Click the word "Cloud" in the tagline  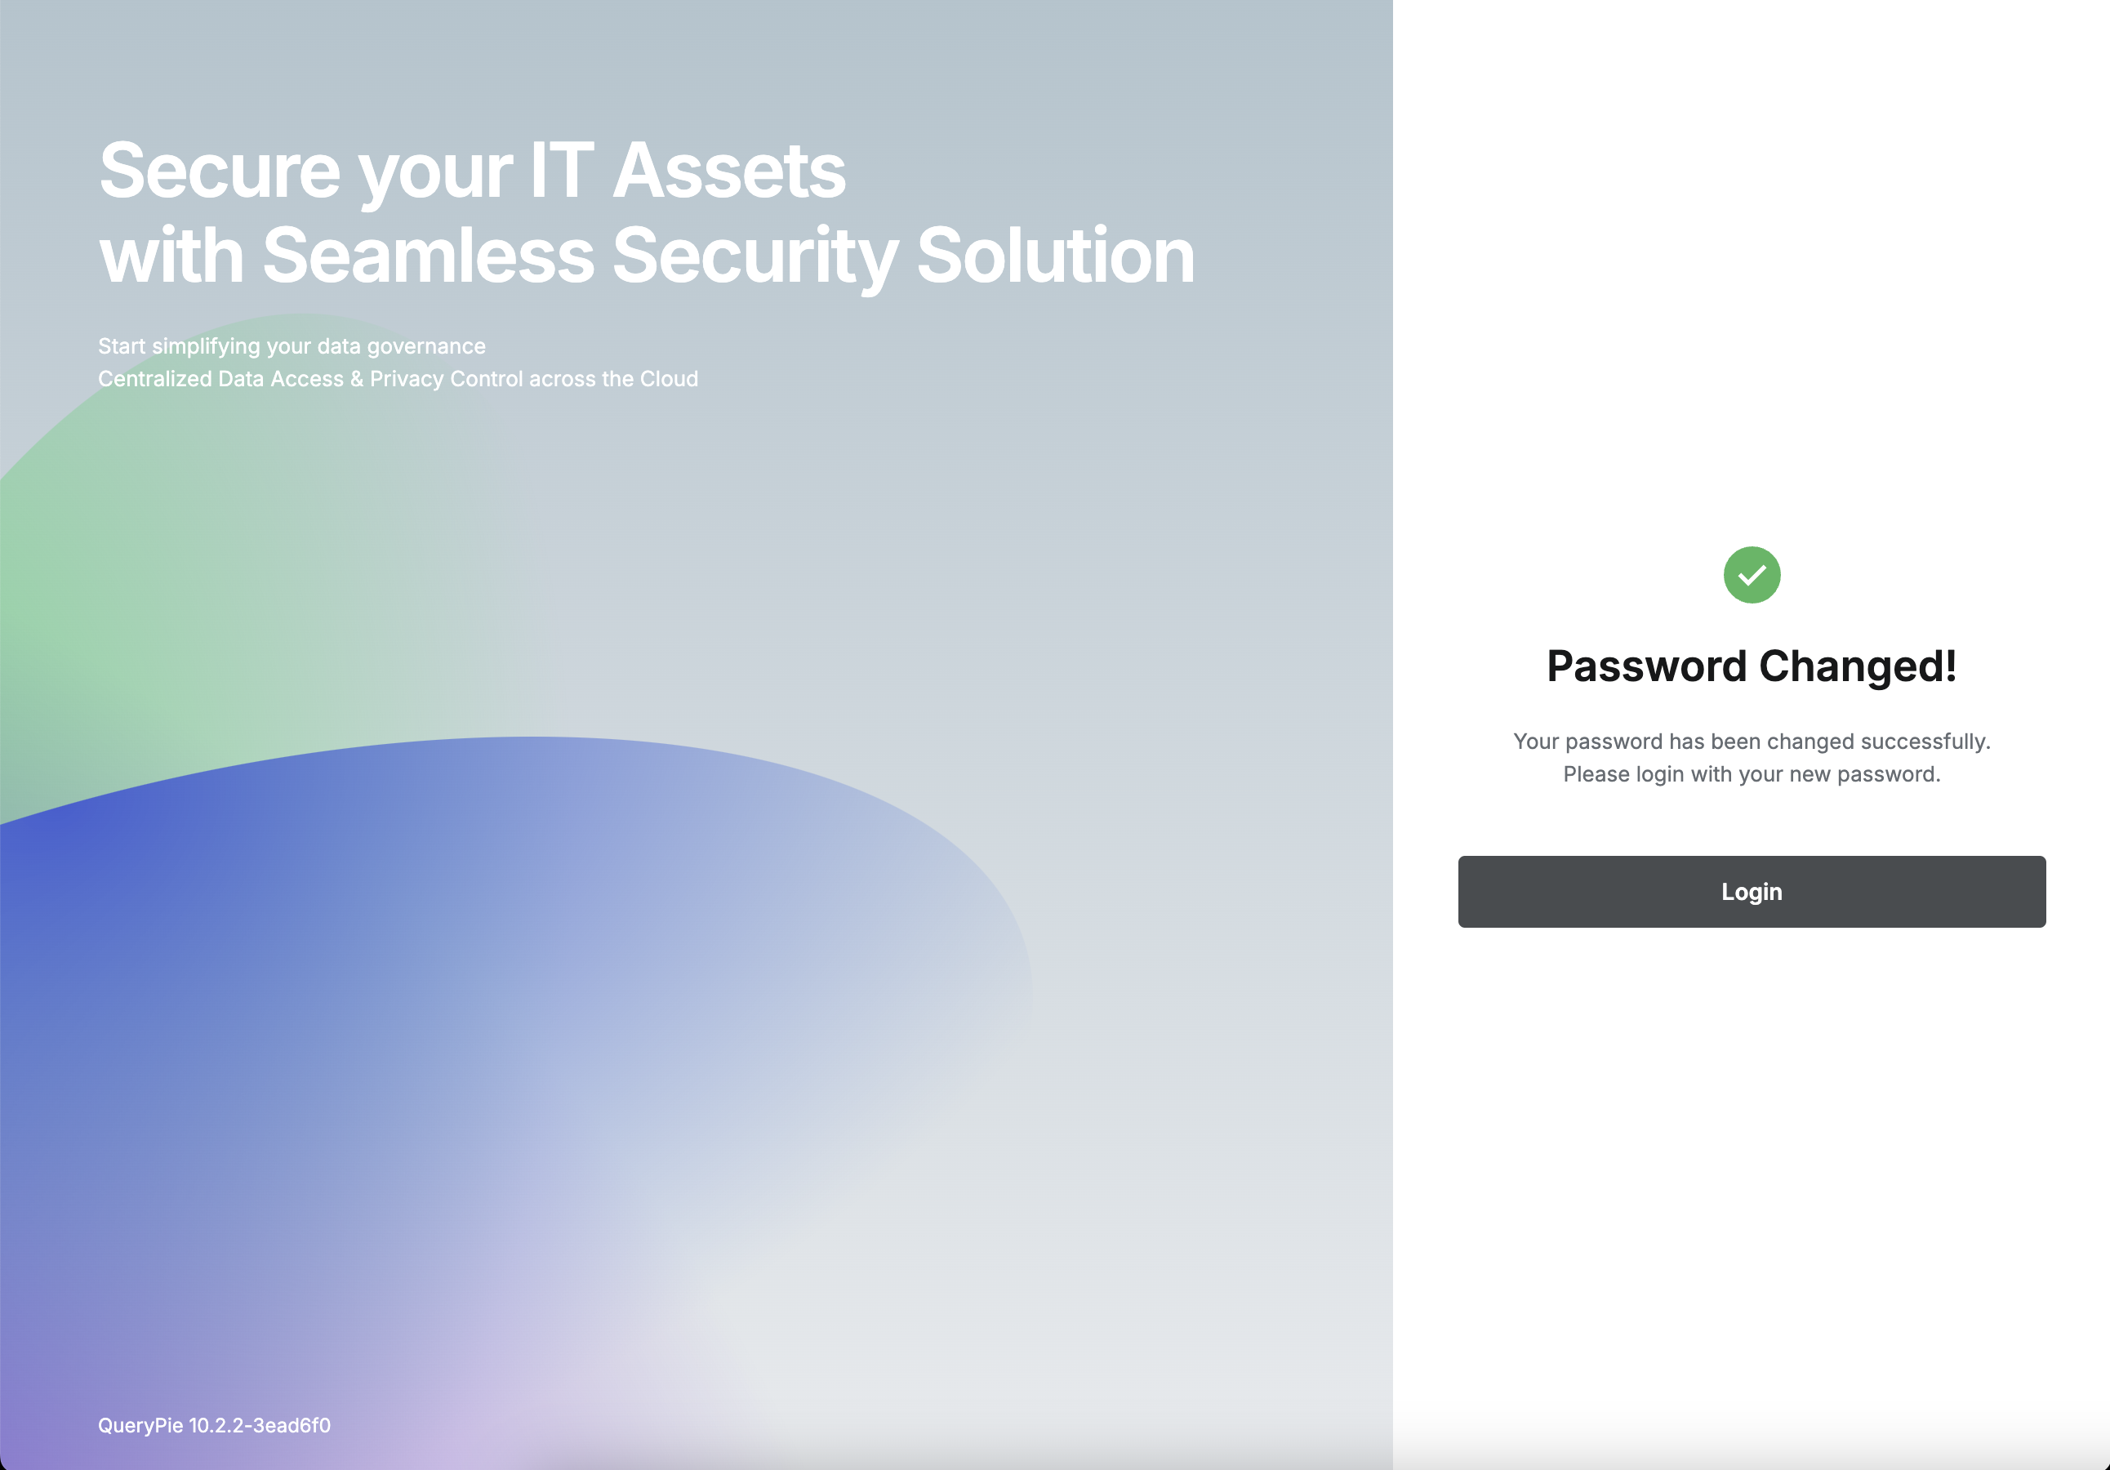point(669,379)
